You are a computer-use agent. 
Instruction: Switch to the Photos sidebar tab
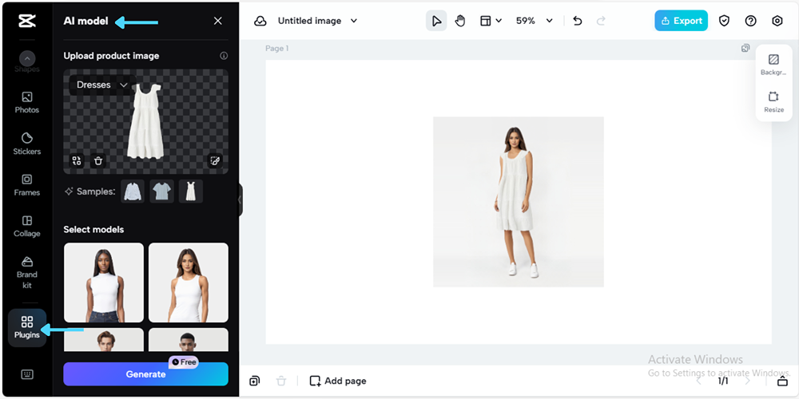tap(26, 101)
